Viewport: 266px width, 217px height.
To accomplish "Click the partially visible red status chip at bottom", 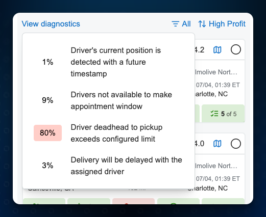I will [x=133, y=201].
